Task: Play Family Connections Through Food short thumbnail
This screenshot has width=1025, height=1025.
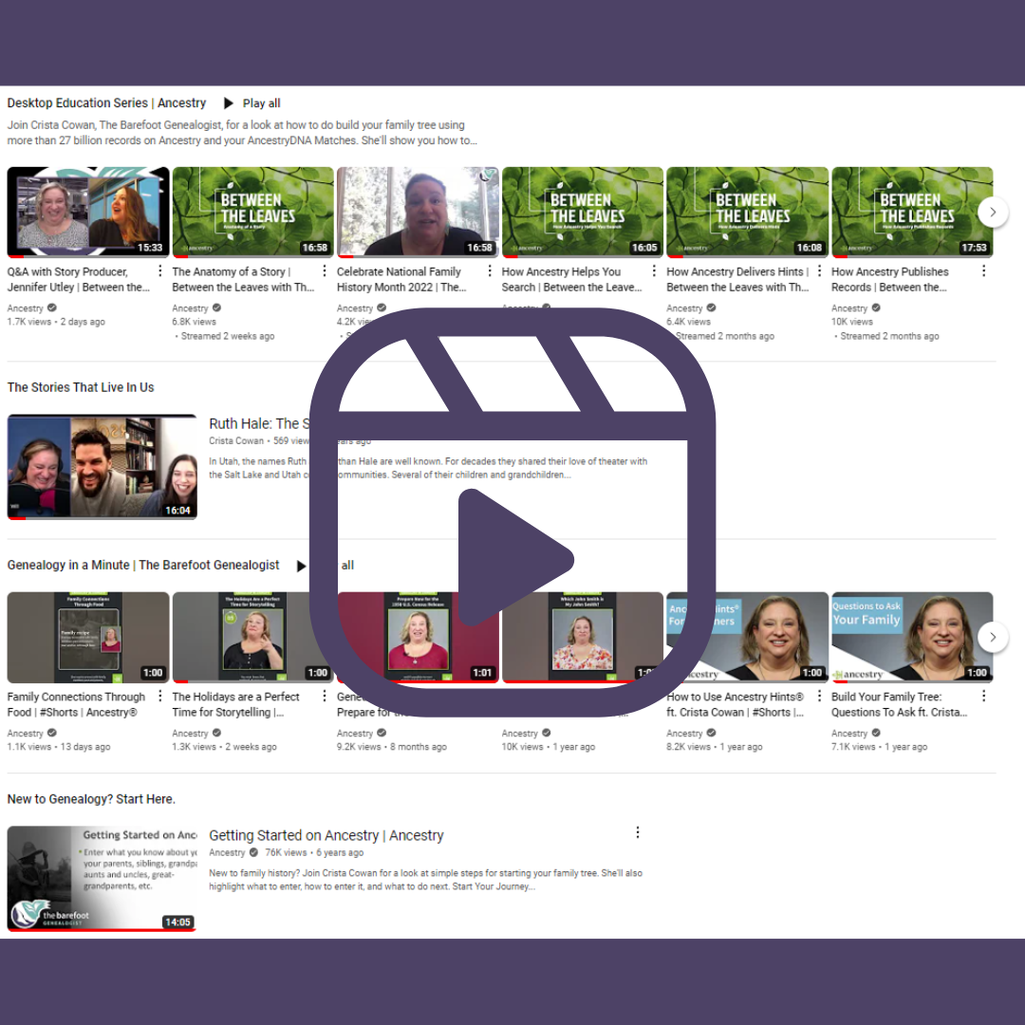Action: pos(88,638)
